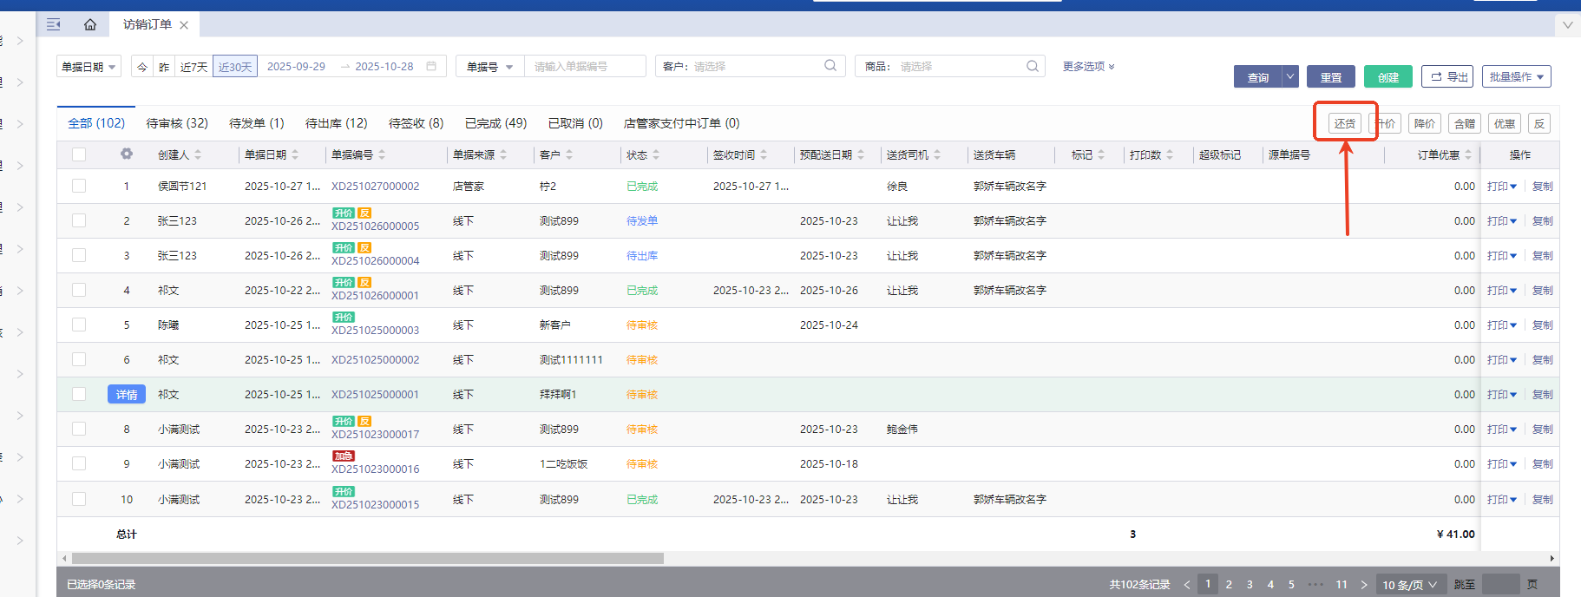Select checkbox for order XD251026000004

click(x=79, y=255)
